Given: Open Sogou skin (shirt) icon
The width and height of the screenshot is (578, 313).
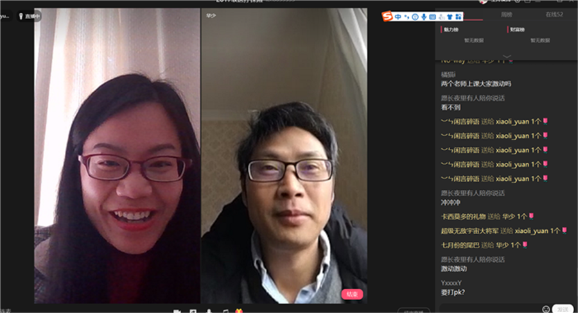Looking at the screenshot, I should tap(450, 16).
